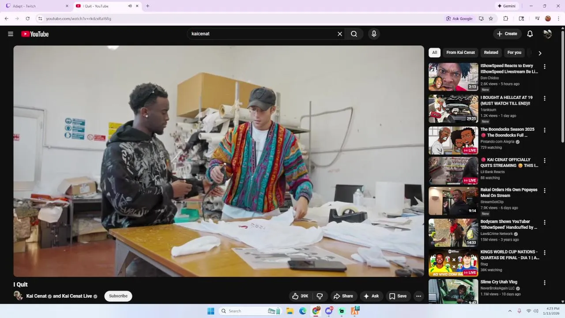Viewport: 565px width, 318px height.
Task: Open the Windows Start menu
Action: 211,311
